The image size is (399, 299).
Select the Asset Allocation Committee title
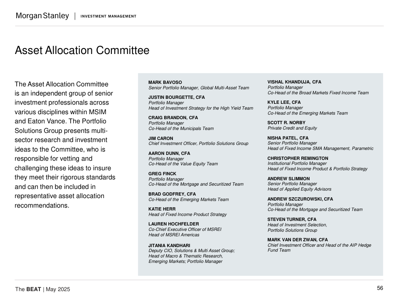tap(82, 51)
